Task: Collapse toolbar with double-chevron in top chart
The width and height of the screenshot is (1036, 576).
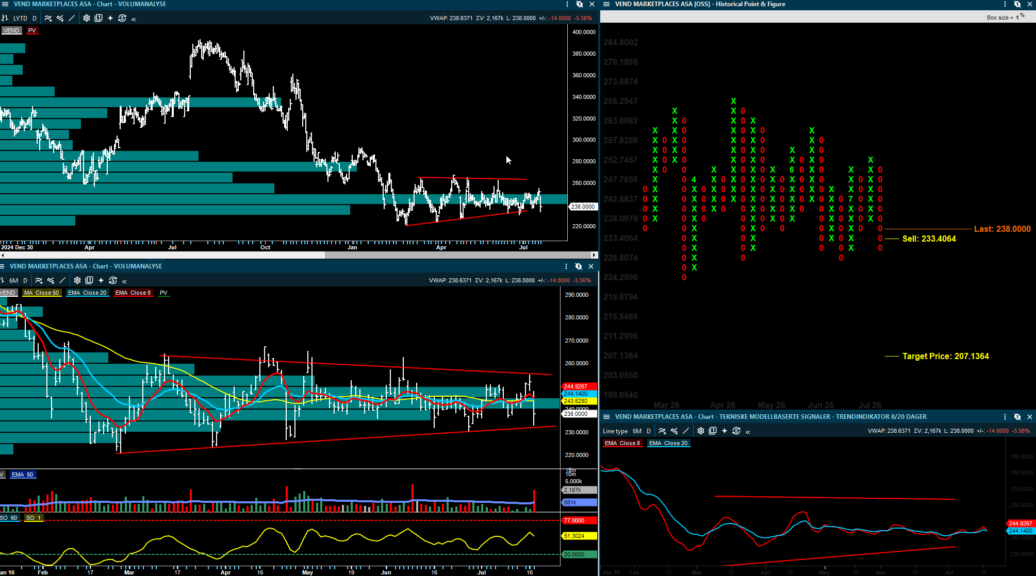Action: pos(134,19)
